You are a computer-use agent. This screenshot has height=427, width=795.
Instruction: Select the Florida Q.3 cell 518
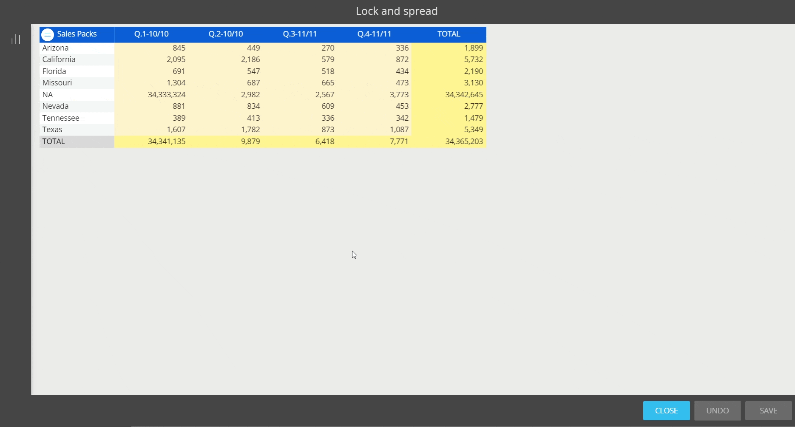[327, 71]
